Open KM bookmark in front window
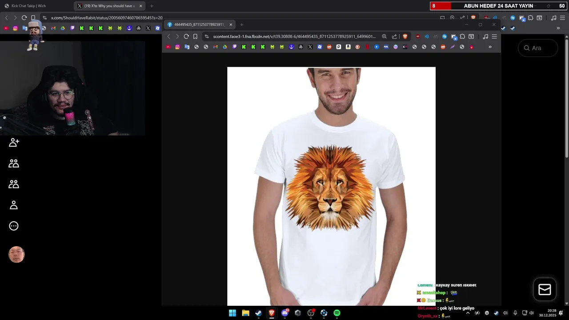This screenshot has height=320, width=569. coord(405,47)
